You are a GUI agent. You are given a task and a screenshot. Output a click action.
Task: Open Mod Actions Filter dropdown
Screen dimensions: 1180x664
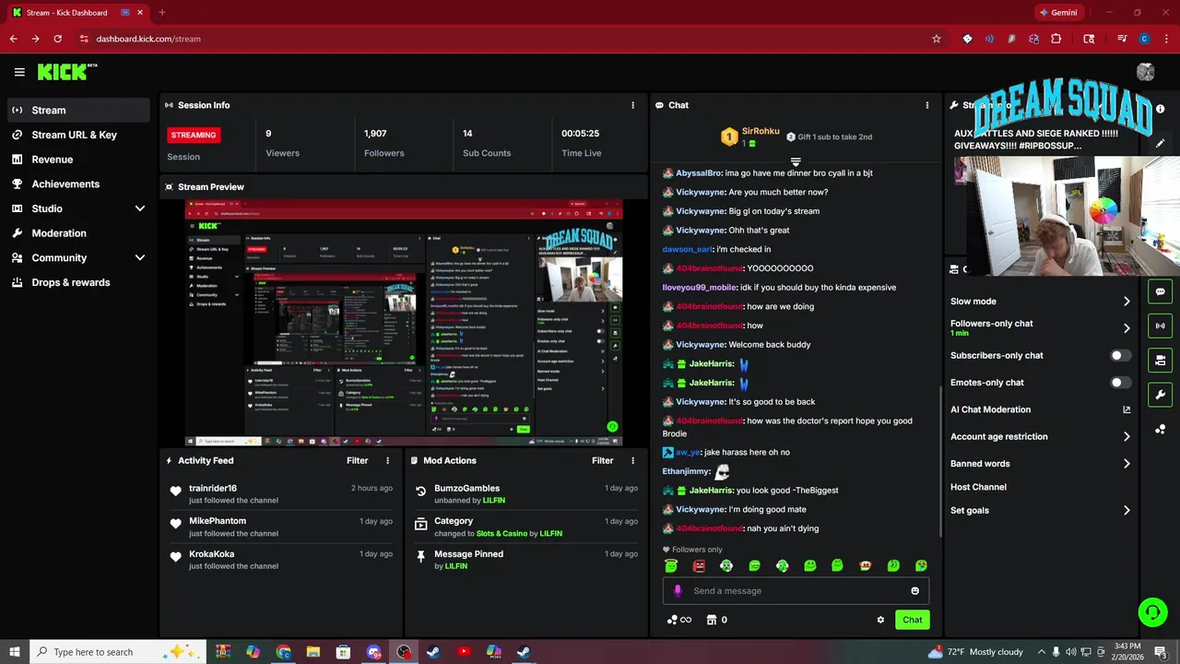point(603,460)
